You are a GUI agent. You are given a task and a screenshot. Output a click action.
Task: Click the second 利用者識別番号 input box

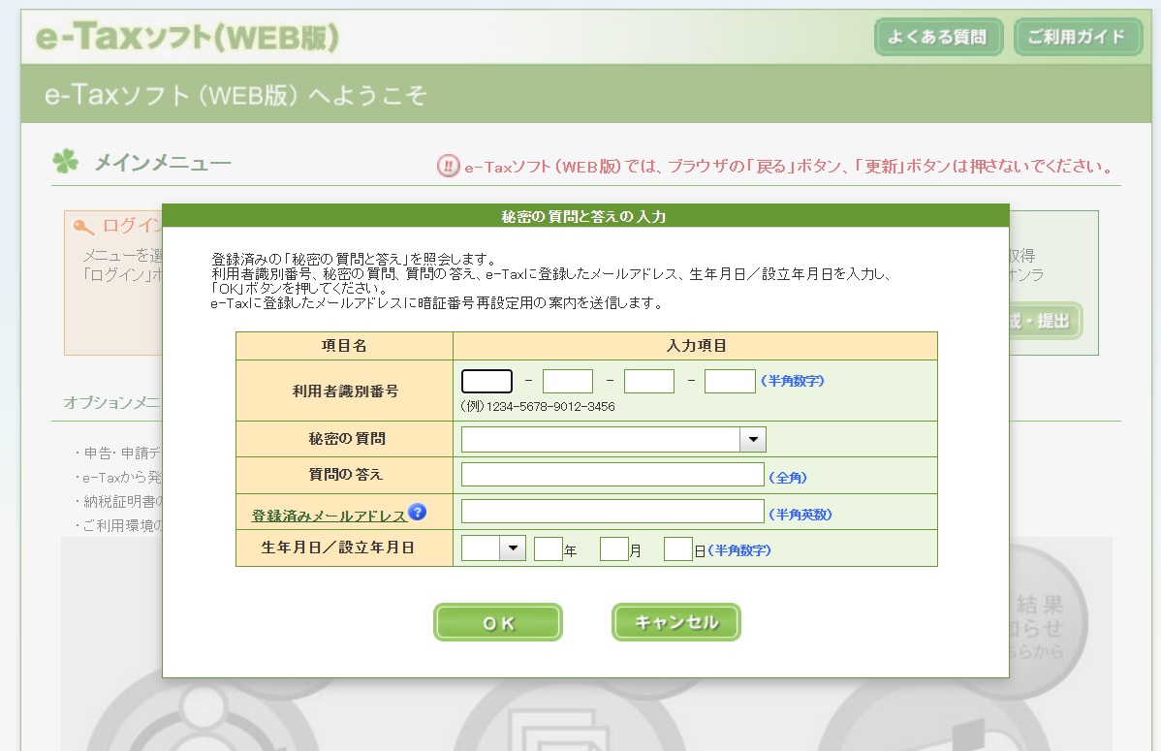point(568,382)
